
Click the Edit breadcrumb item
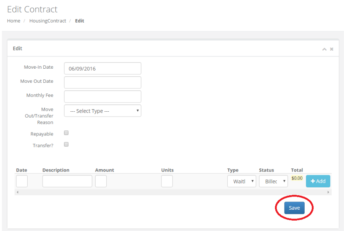[x=79, y=21]
